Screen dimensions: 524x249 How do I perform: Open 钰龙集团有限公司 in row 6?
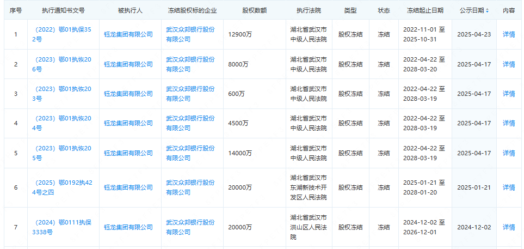coord(128,187)
